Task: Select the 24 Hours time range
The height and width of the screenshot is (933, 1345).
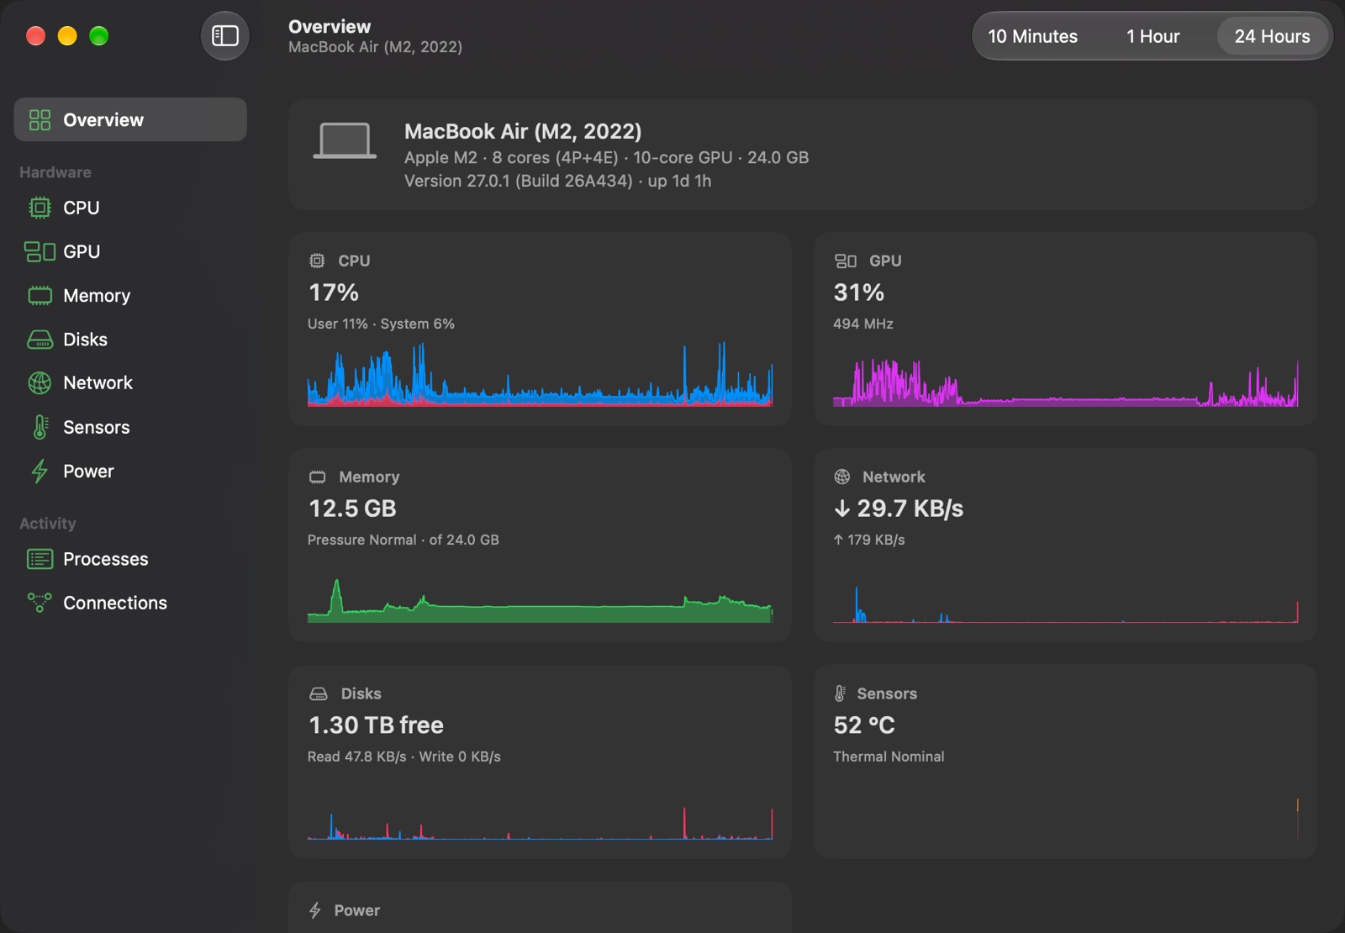Action: [x=1272, y=36]
